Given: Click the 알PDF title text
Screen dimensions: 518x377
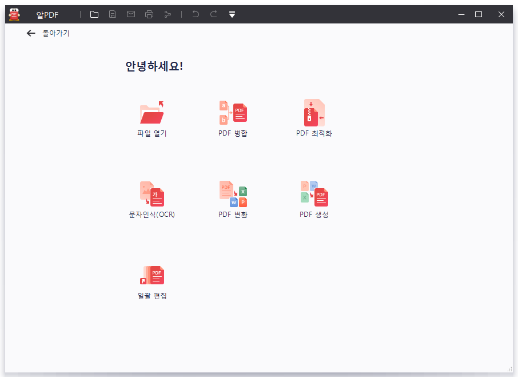Looking at the screenshot, I should 47,14.
